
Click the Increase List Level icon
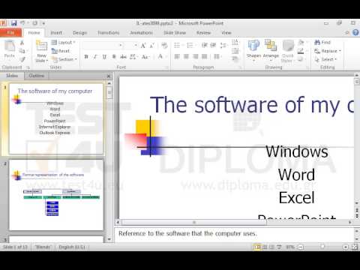(213, 46)
